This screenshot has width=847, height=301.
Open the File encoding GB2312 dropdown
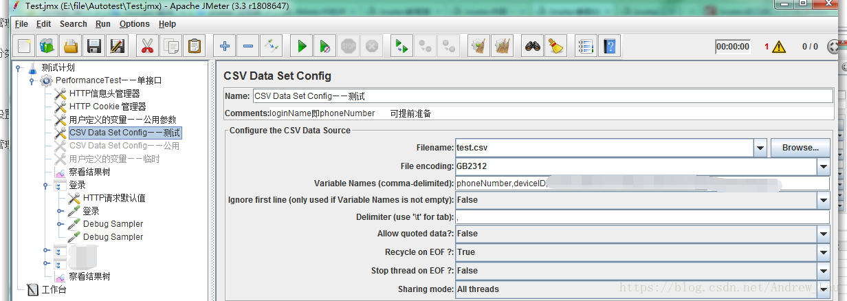pyautogui.click(x=823, y=166)
